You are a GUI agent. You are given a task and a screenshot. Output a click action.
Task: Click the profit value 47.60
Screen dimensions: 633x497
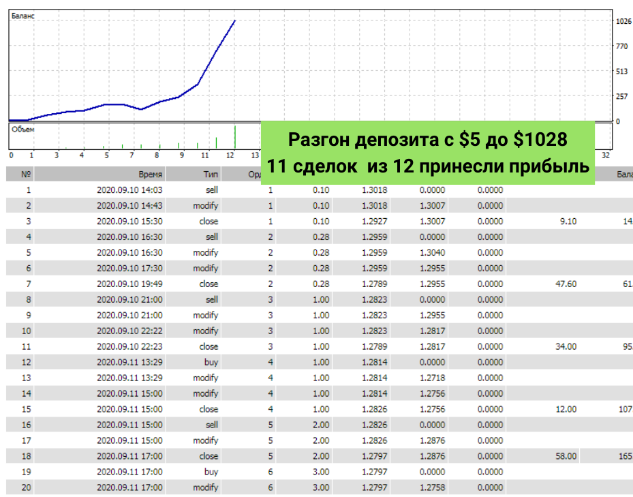[566, 284]
